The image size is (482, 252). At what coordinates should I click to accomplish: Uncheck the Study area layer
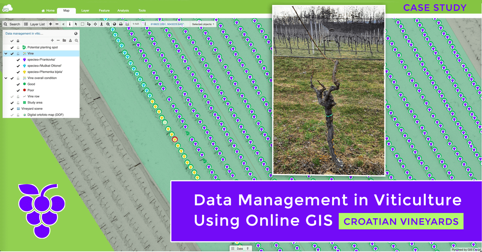(12, 103)
